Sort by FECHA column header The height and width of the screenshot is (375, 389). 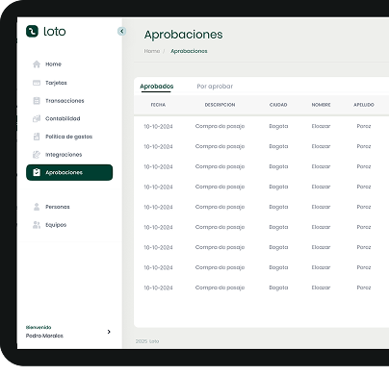158,105
